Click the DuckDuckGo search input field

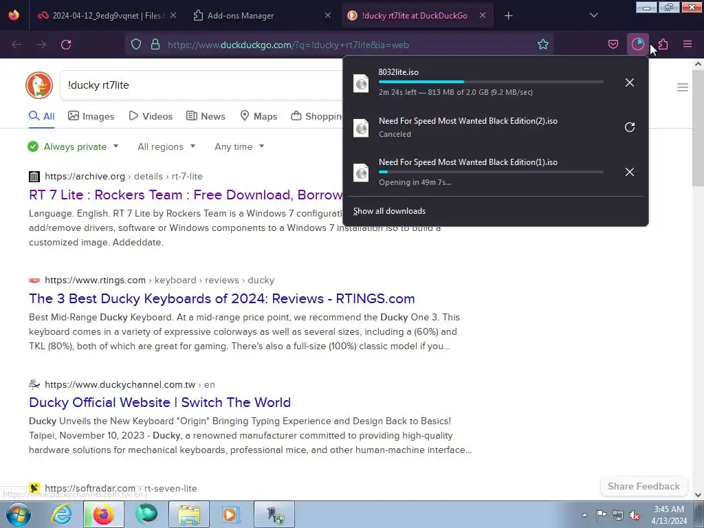click(202, 85)
